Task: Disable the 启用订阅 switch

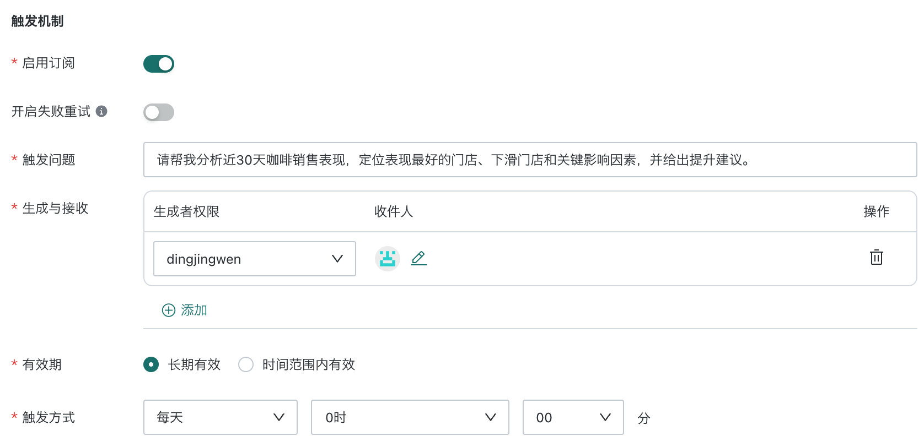Action: (x=159, y=64)
